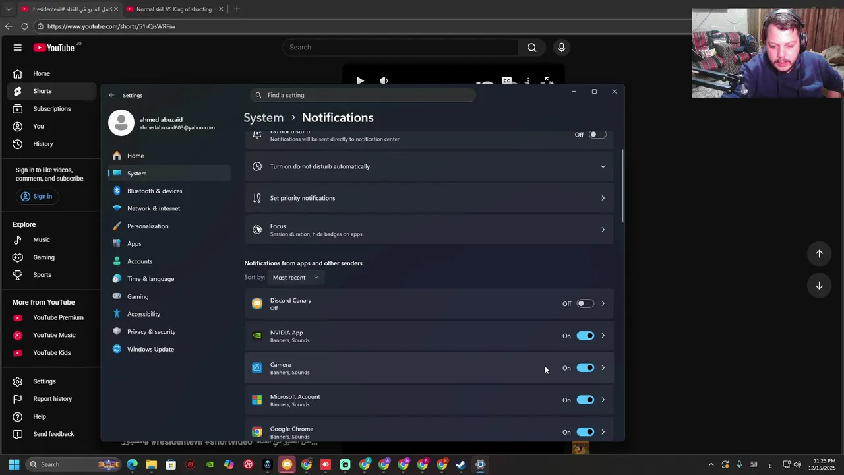This screenshot has height=475, width=844.
Task: Click the taskbar Search box
Action: click(74, 464)
